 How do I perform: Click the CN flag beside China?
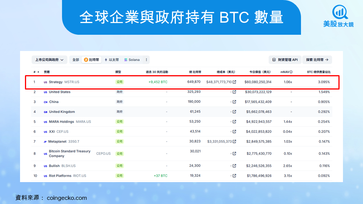pyautogui.click(x=46, y=102)
